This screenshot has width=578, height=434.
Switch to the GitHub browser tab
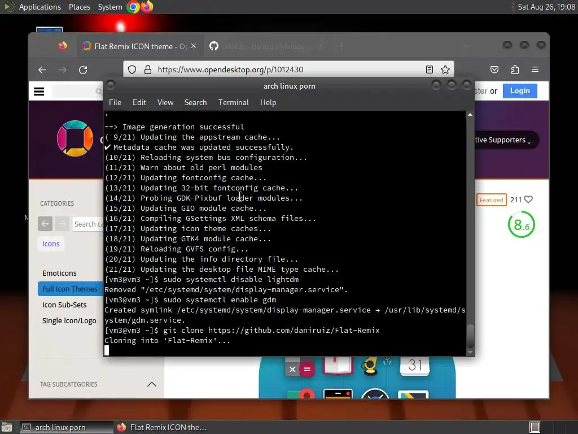click(x=266, y=46)
